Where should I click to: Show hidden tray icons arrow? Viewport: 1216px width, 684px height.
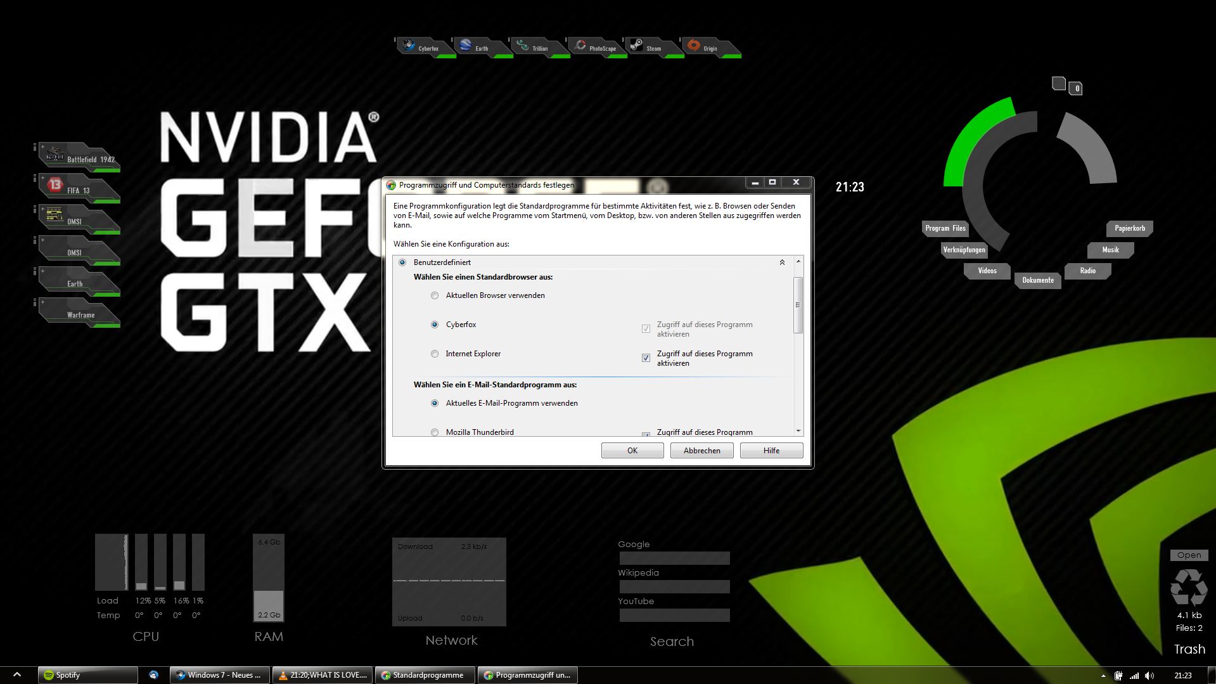tap(1103, 676)
